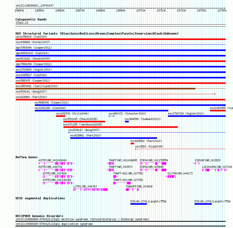Open the nsv828960 (Park2010) label
The height and width of the screenshot is (228, 233).
click(31, 97)
